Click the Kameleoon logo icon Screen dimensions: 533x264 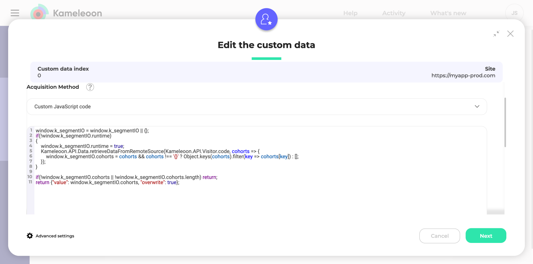pyautogui.click(x=39, y=13)
